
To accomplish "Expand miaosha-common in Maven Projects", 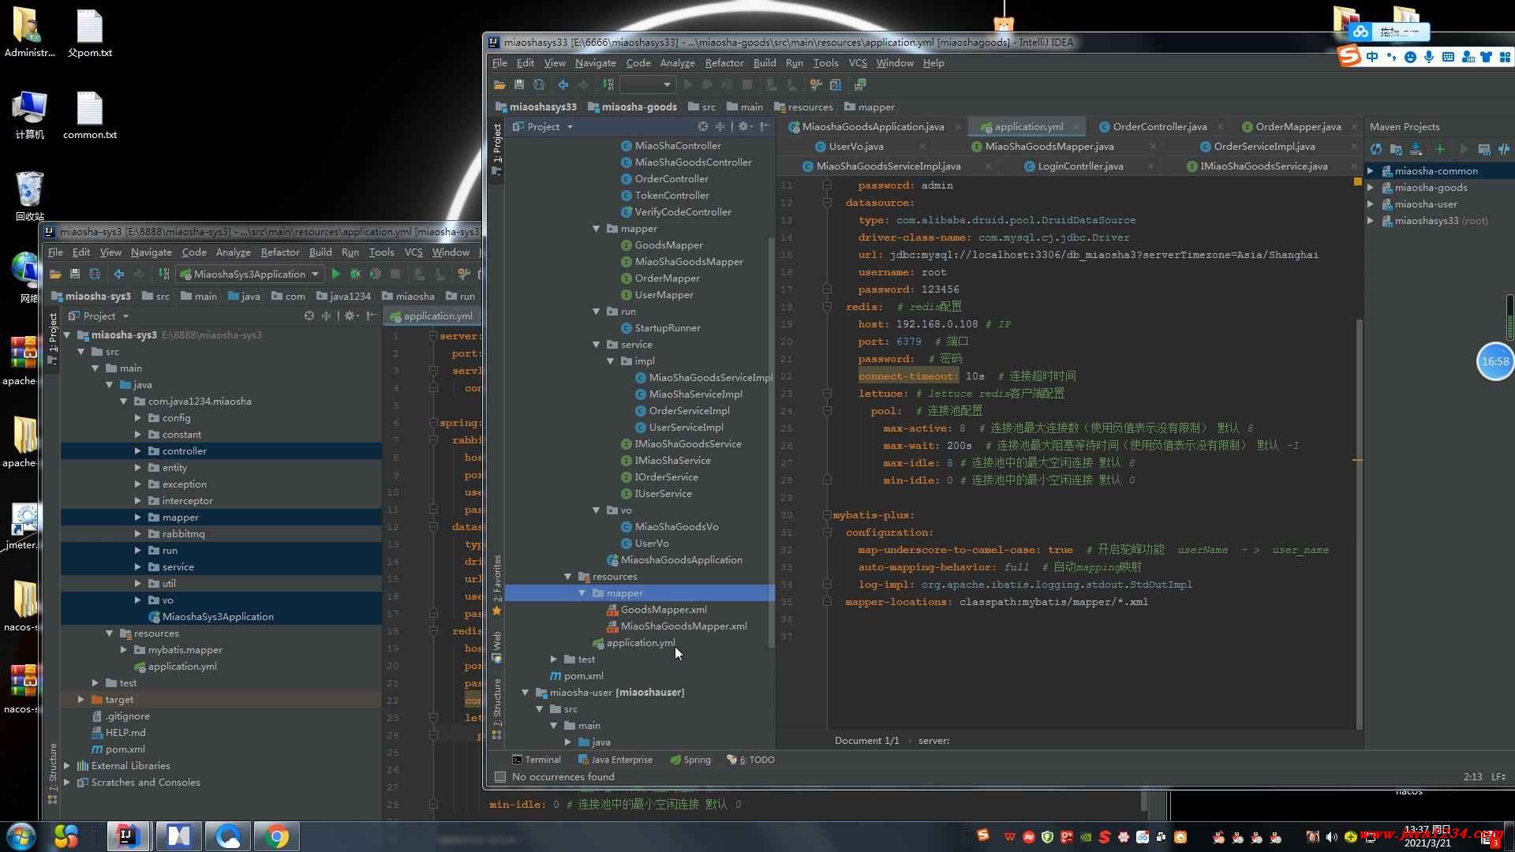I will [x=1371, y=171].
